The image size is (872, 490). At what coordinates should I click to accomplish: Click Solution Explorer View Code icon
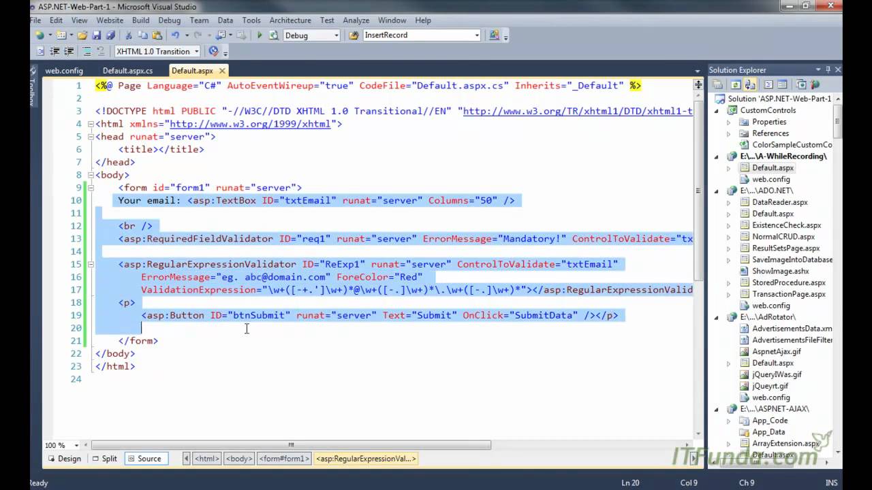tap(768, 84)
